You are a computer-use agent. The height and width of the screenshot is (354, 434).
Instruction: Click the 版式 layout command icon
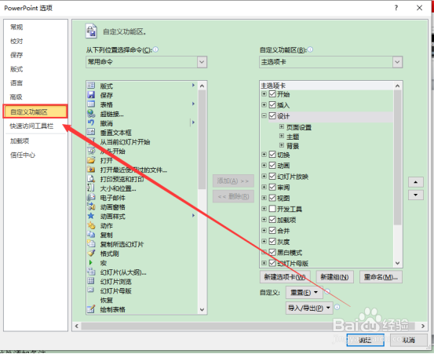click(x=91, y=86)
